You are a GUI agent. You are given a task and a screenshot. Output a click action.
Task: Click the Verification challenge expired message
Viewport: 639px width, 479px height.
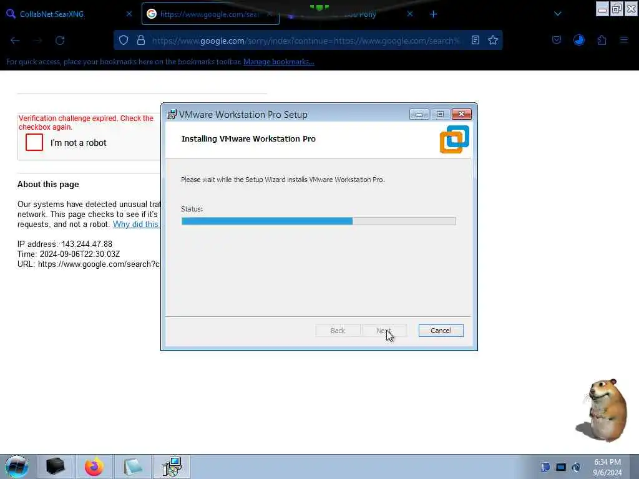pos(86,123)
